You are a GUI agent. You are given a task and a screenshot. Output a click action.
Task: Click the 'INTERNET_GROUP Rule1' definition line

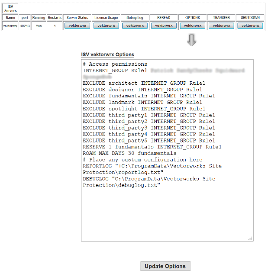pyautogui.click(x=164, y=74)
